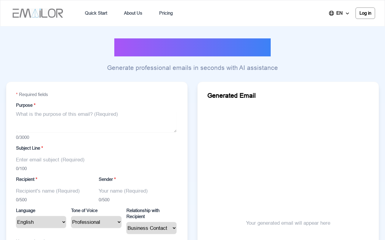
Task: Go to the Pricing page
Action: [x=166, y=13]
